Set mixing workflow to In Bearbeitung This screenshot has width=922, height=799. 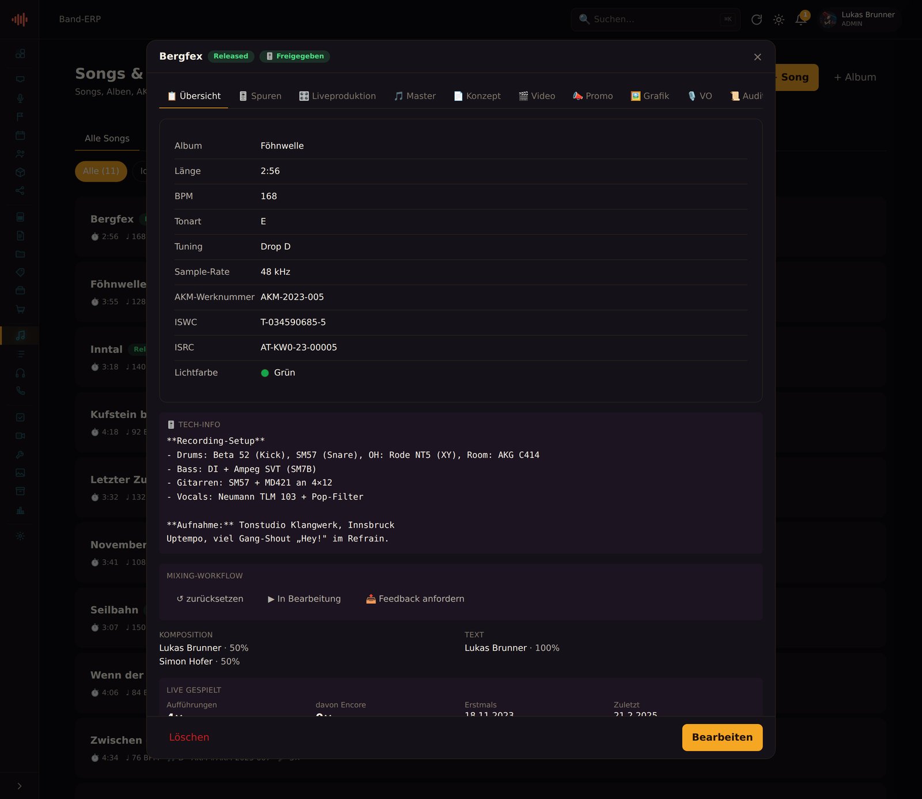(x=304, y=599)
